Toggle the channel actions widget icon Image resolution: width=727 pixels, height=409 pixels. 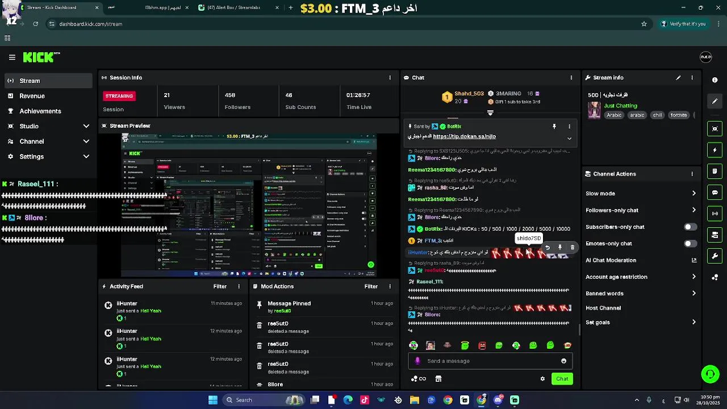click(x=715, y=235)
